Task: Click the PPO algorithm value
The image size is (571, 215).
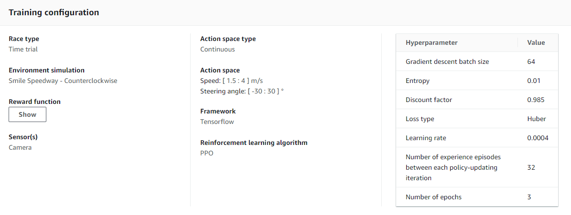Action: coord(206,153)
